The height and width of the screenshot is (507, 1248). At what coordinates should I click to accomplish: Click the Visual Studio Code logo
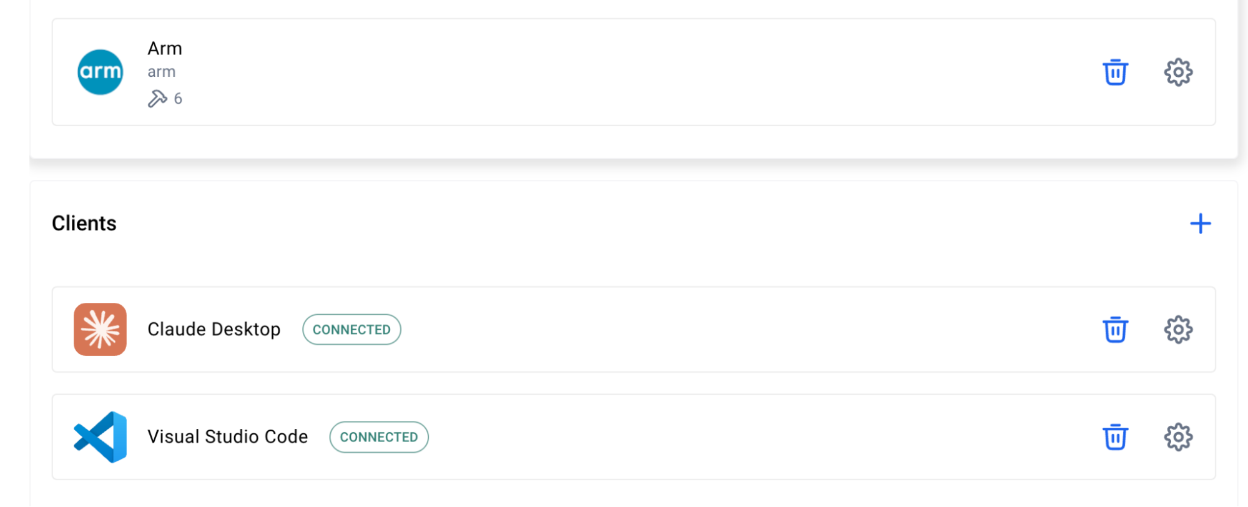100,437
